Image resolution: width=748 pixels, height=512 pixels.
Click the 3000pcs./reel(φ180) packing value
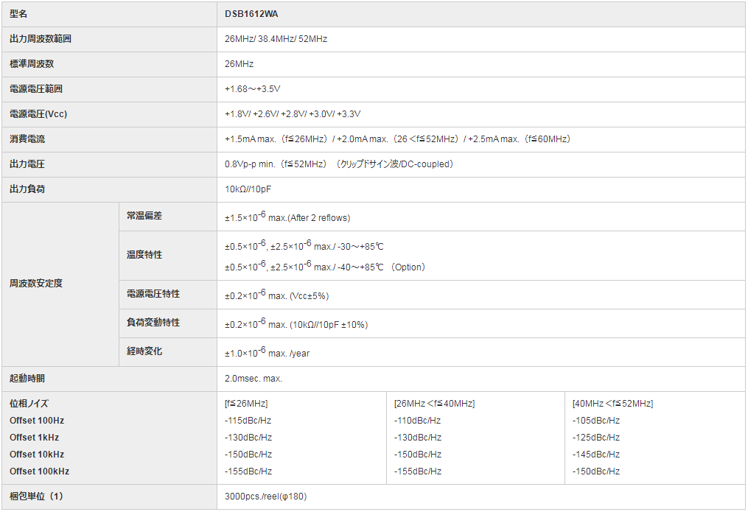(265, 497)
